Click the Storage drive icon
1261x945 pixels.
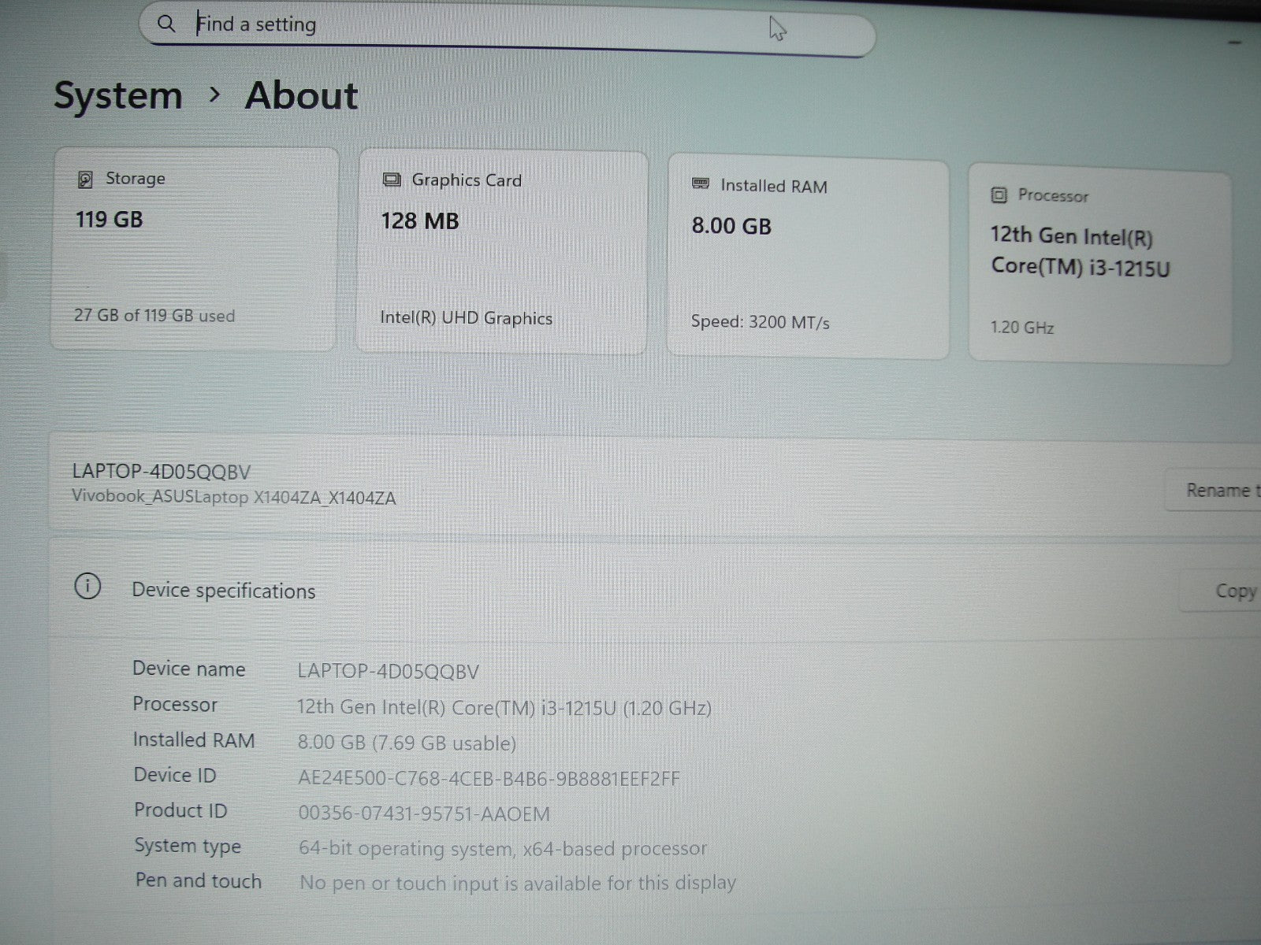85,180
